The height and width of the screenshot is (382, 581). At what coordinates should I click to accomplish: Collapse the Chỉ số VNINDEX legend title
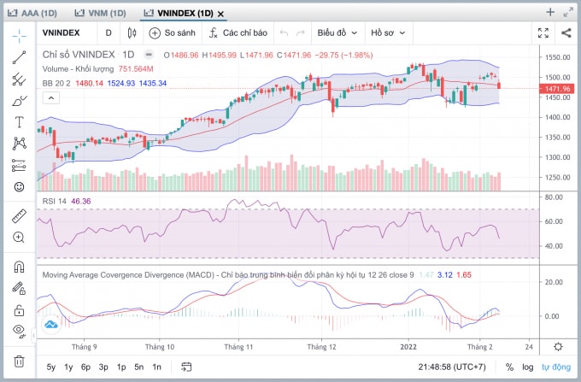click(149, 55)
